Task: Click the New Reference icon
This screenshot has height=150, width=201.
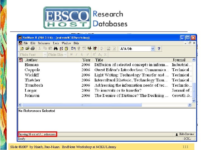Action: pyautogui.click(x=66, y=49)
